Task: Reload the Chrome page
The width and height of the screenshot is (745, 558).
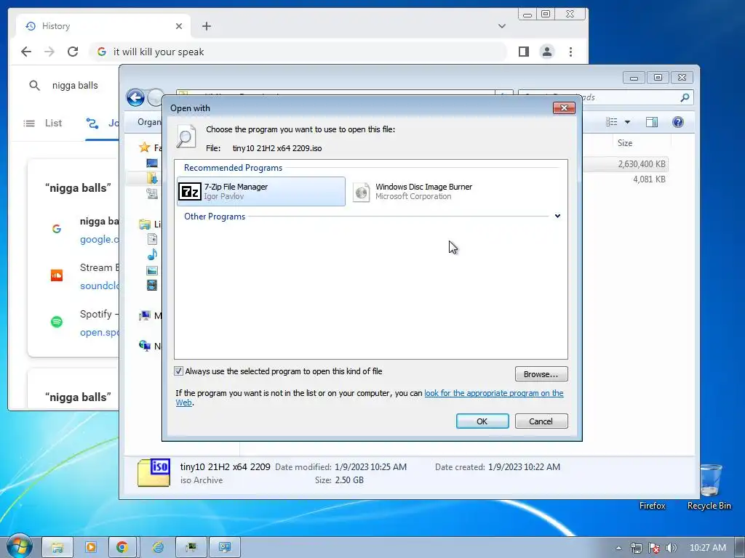Action: pos(73,52)
